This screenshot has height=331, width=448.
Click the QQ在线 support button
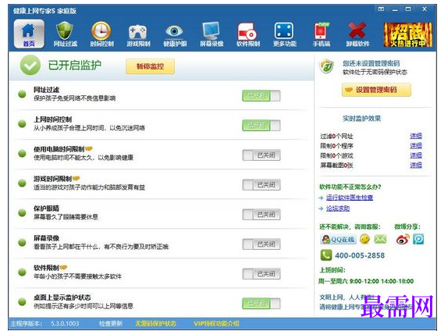coord(338,239)
